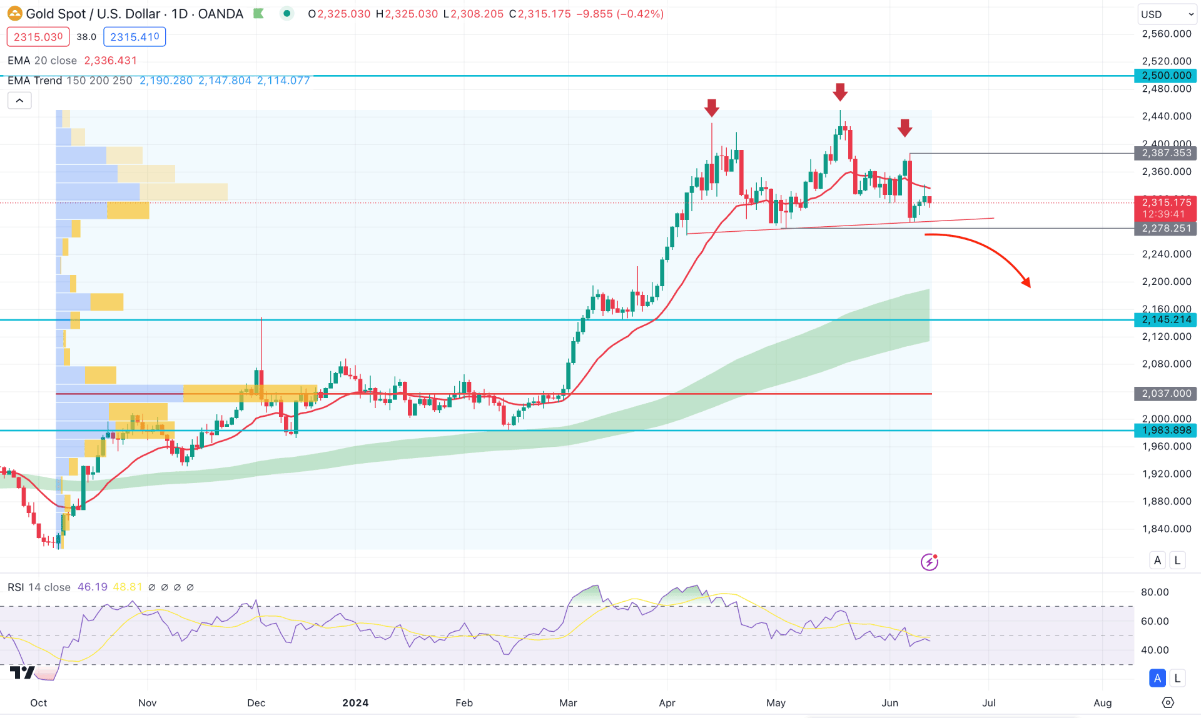This screenshot has height=718, width=1201.
Task: Select the EMA Trend 150 200 250 legend
Action: (x=69, y=81)
